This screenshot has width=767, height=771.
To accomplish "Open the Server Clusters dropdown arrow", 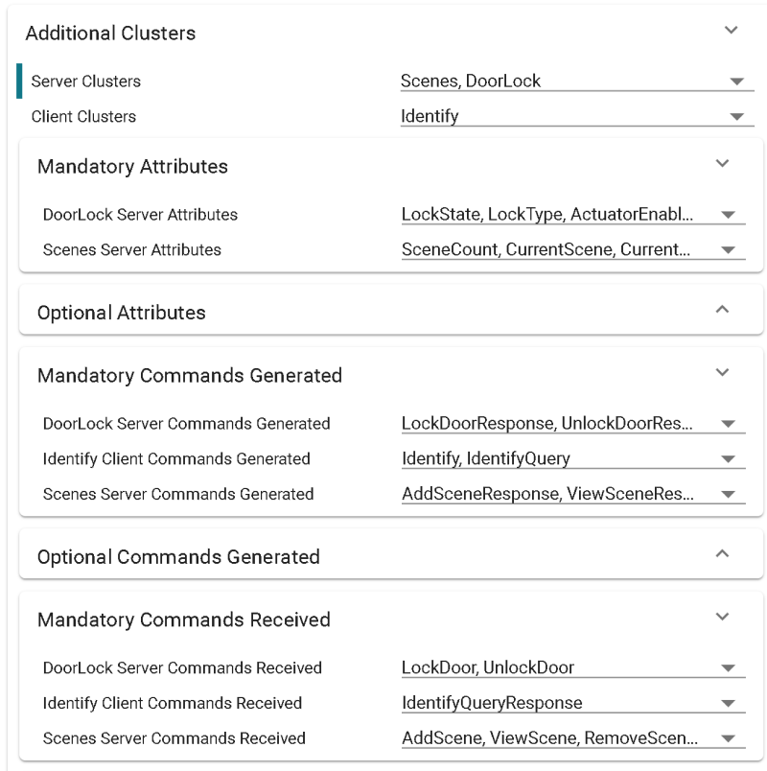I will click(x=736, y=82).
